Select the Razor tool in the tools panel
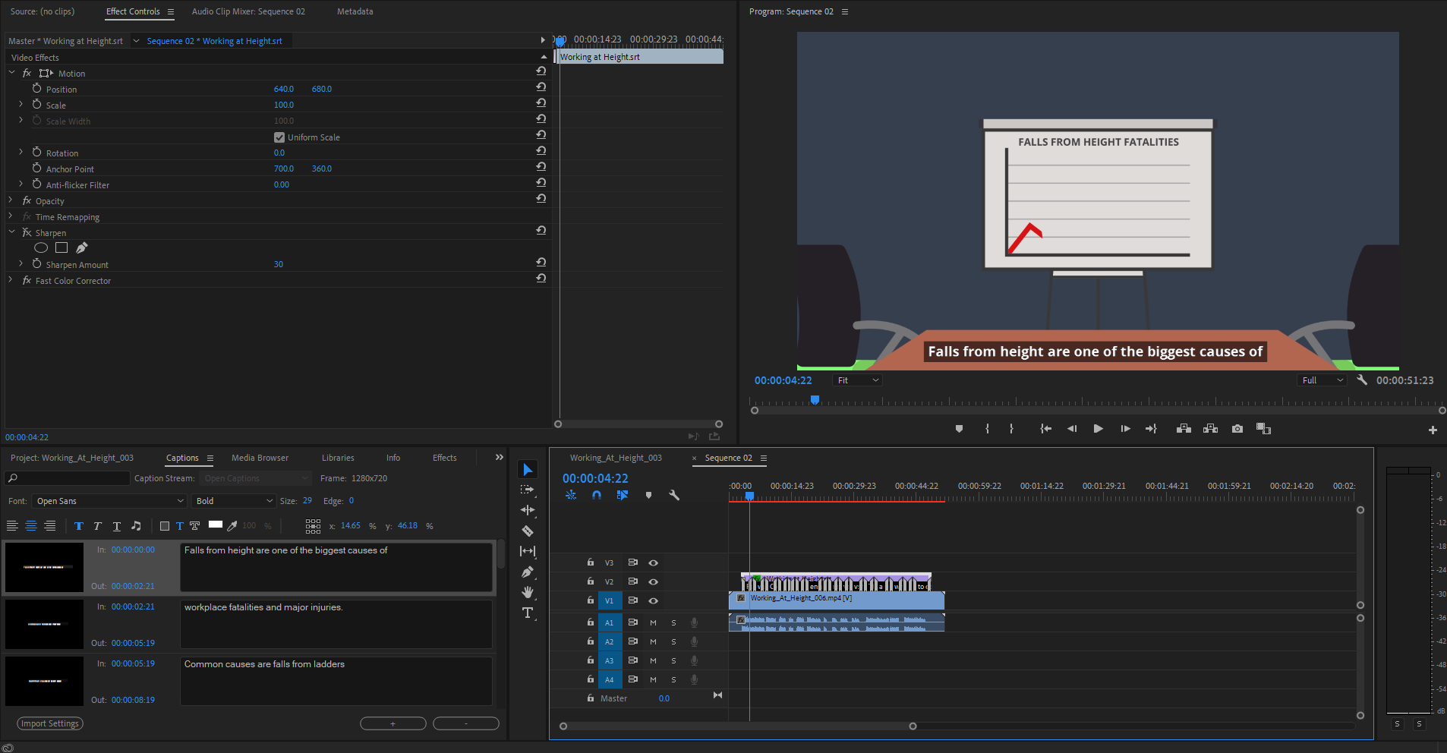1447x753 pixels. coord(528,531)
